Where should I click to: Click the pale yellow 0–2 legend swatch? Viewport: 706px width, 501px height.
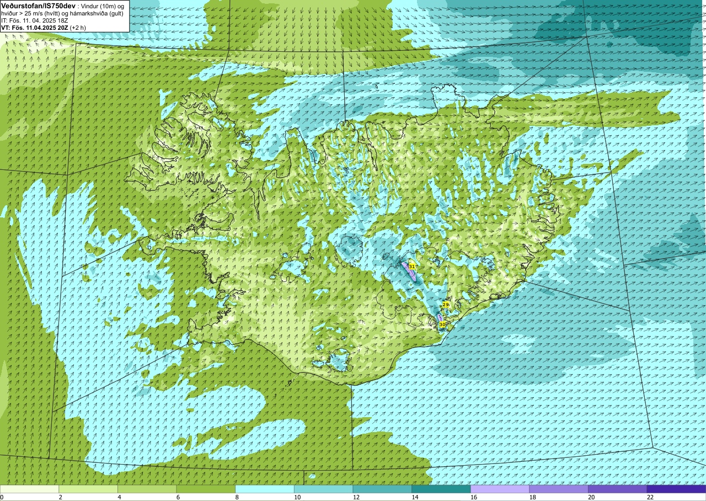[29, 489]
